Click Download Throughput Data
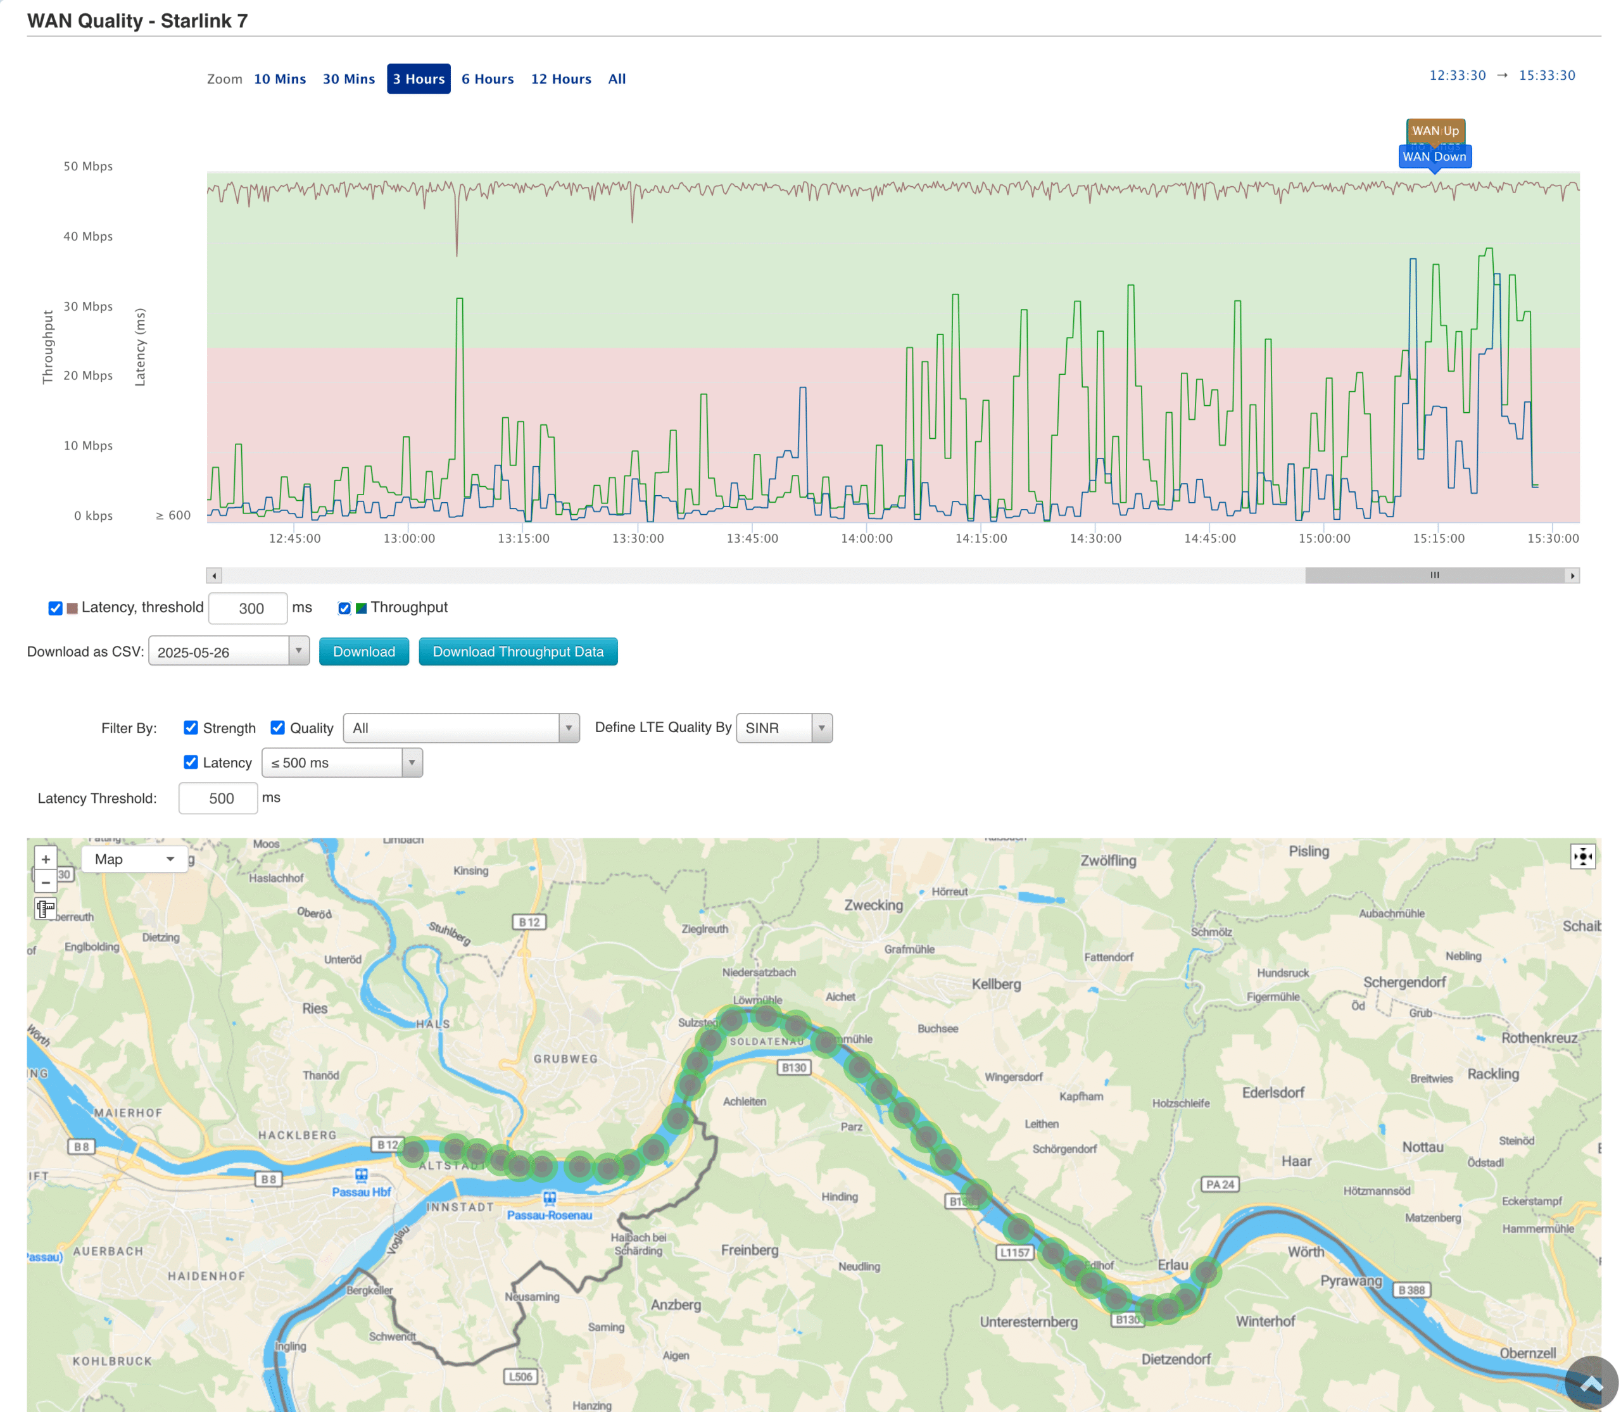This screenshot has width=1621, height=1412. pyautogui.click(x=518, y=652)
